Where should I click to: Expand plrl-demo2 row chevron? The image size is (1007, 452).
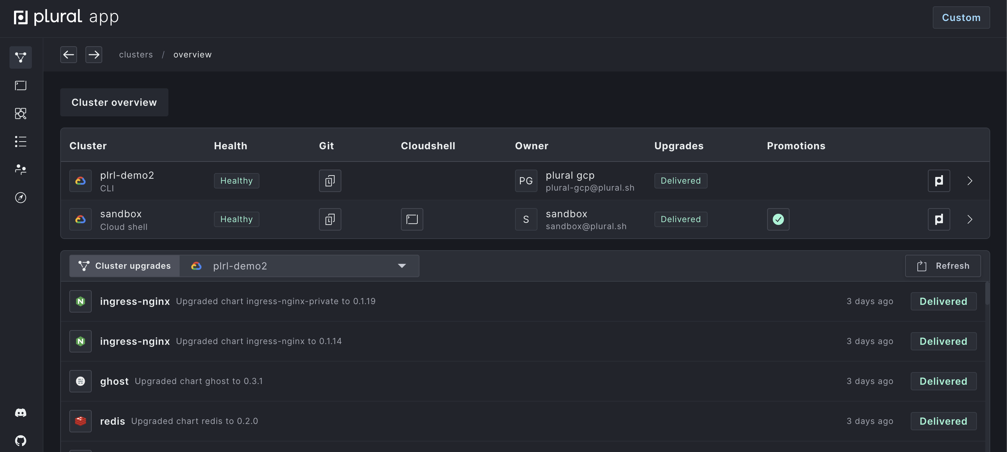pyautogui.click(x=970, y=181)
